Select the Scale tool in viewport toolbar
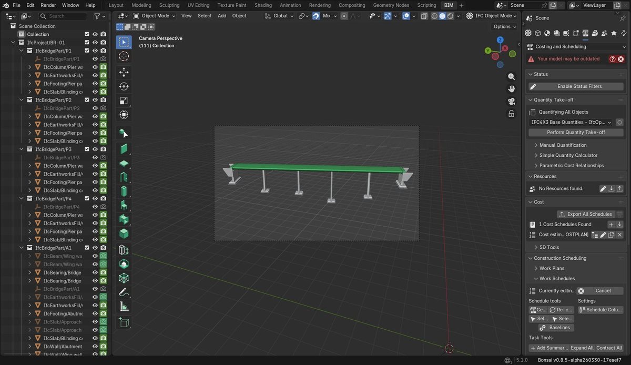 (x=124, y=100)
